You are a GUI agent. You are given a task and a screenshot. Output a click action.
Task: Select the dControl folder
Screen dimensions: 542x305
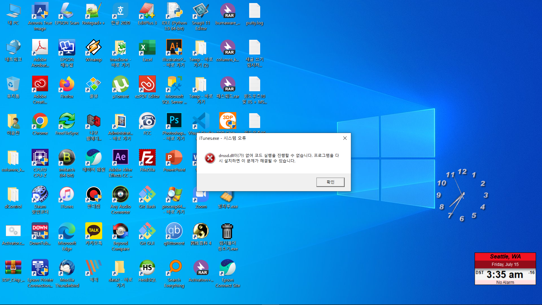pyautogui.click(x=13, y=198)
